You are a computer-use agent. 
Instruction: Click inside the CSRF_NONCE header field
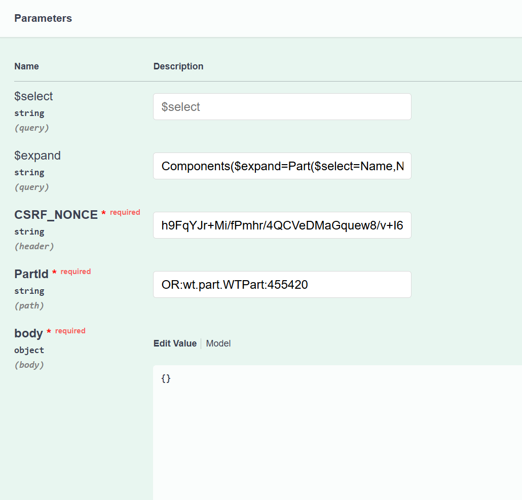282,225
